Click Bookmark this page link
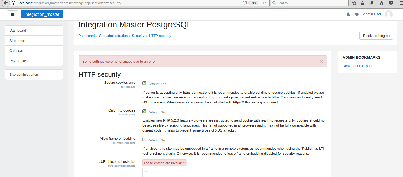Screen dimensions: 403x177 click(x=358, y=66)
